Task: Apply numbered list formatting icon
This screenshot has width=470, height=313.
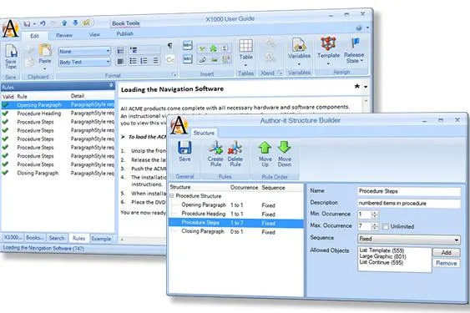Action: click(x=144, y=61)
